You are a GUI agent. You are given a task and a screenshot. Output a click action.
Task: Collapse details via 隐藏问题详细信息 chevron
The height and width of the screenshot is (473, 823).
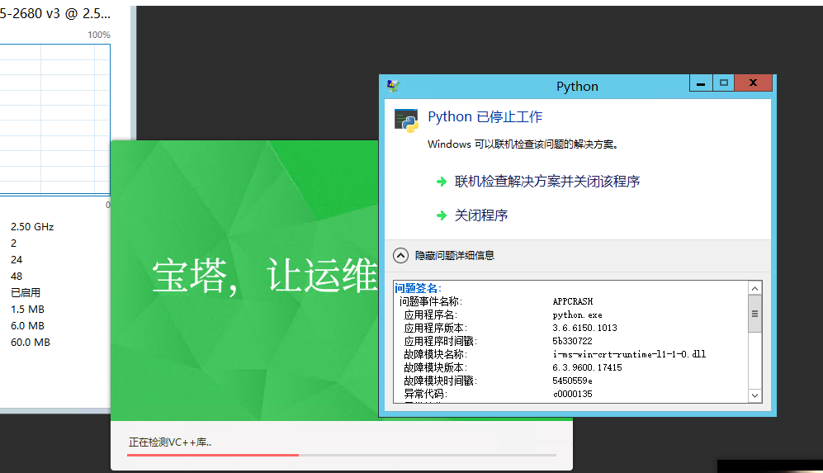pos(400,256)
